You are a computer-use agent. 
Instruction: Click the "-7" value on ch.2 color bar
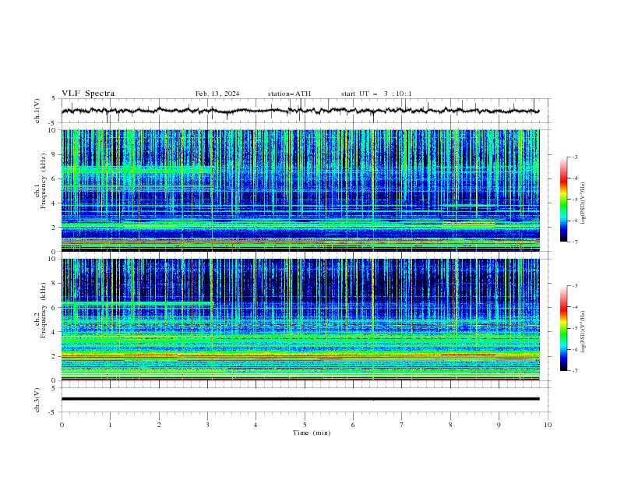[574, 370]
